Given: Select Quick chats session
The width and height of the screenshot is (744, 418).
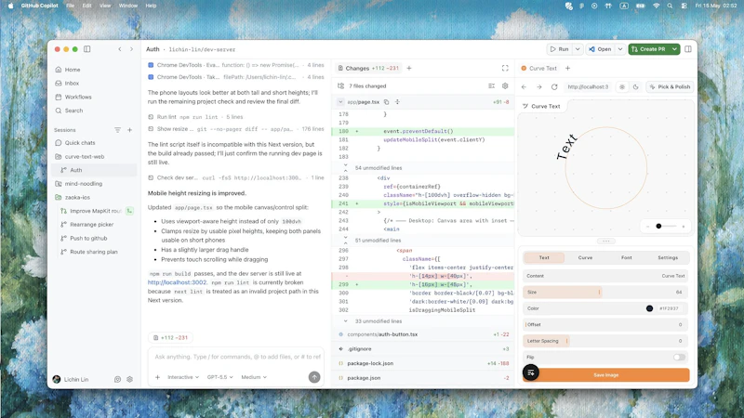Looking at the screenshot, I should tap(95, 143).
